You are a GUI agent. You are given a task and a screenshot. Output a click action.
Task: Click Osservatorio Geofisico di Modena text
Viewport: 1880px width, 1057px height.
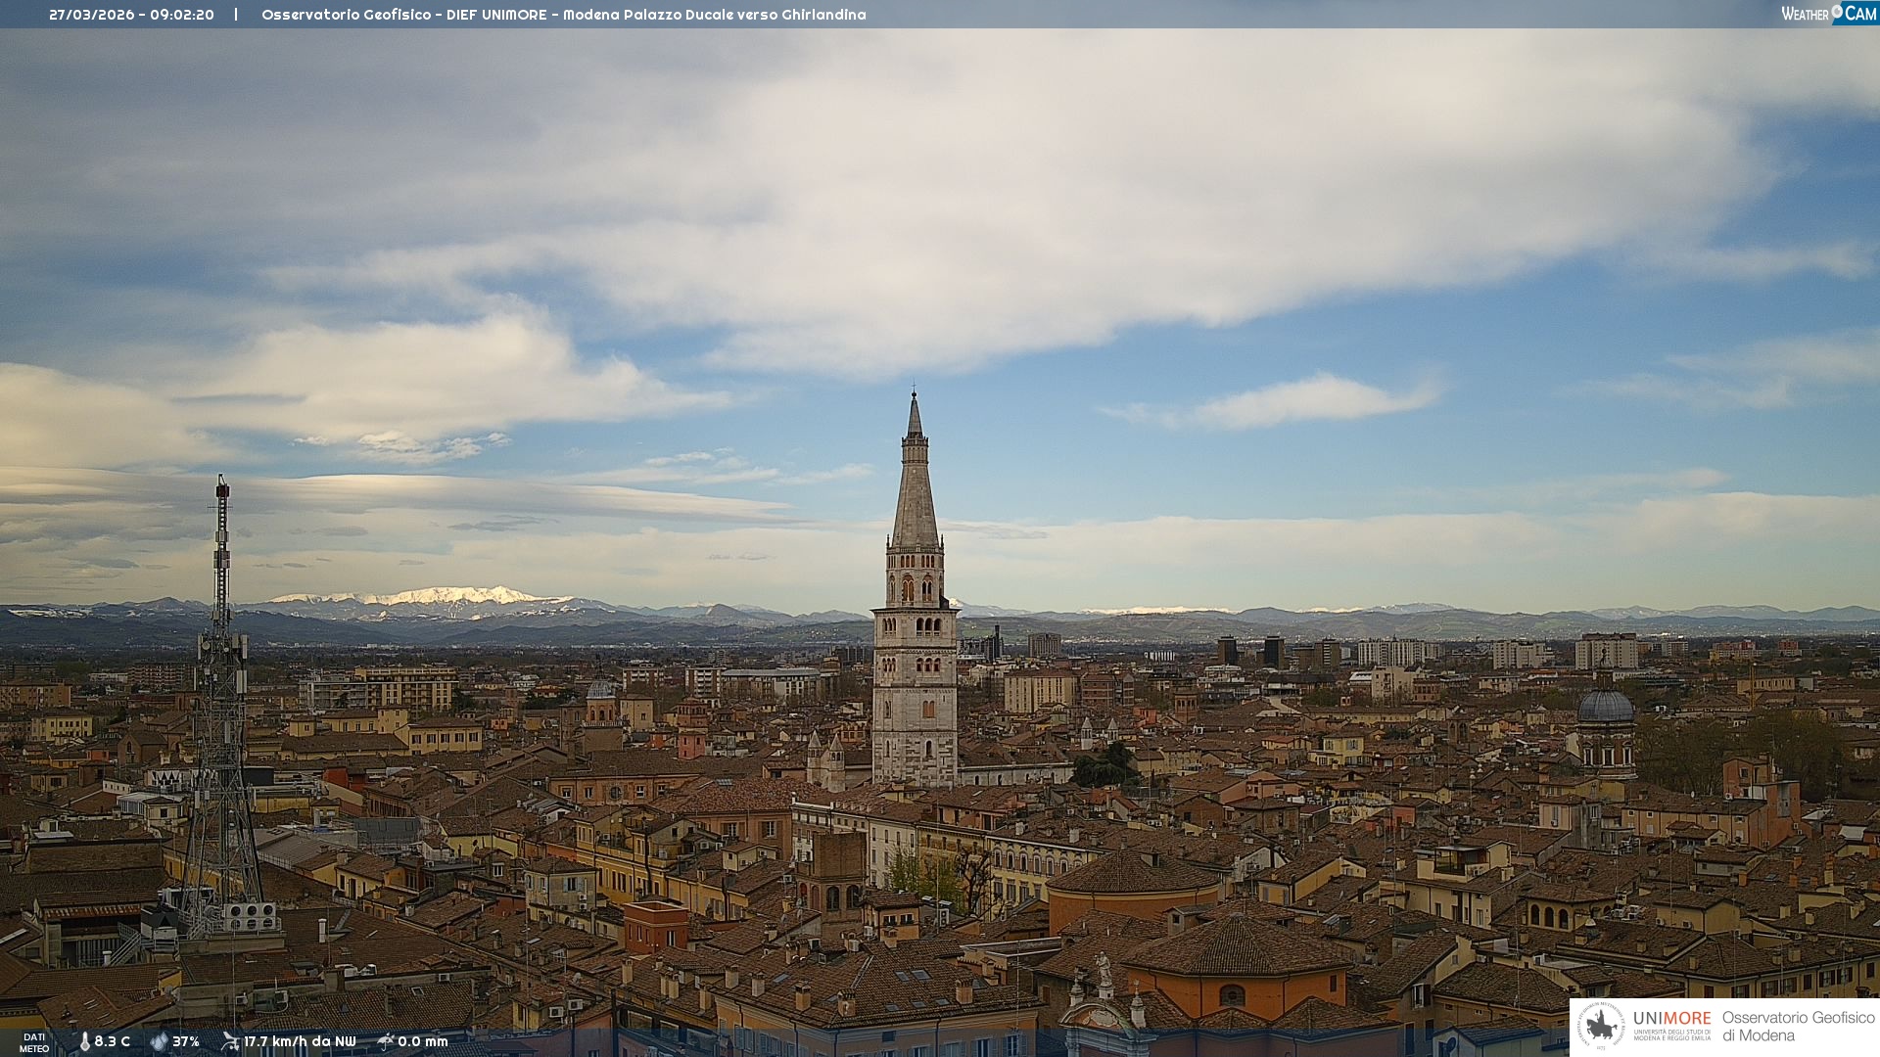(x=1798, y=1026)
